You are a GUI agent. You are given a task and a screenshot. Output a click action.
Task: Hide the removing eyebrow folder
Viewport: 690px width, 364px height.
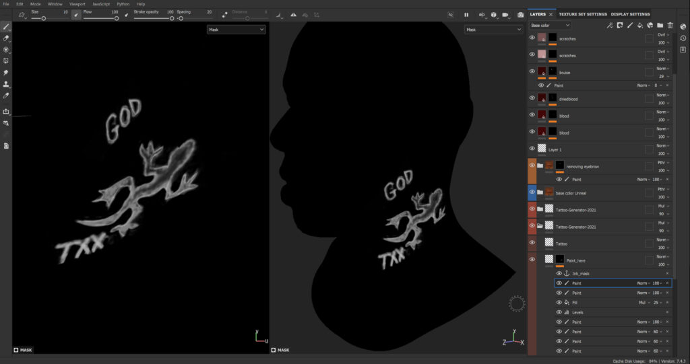tap(532, 166)
